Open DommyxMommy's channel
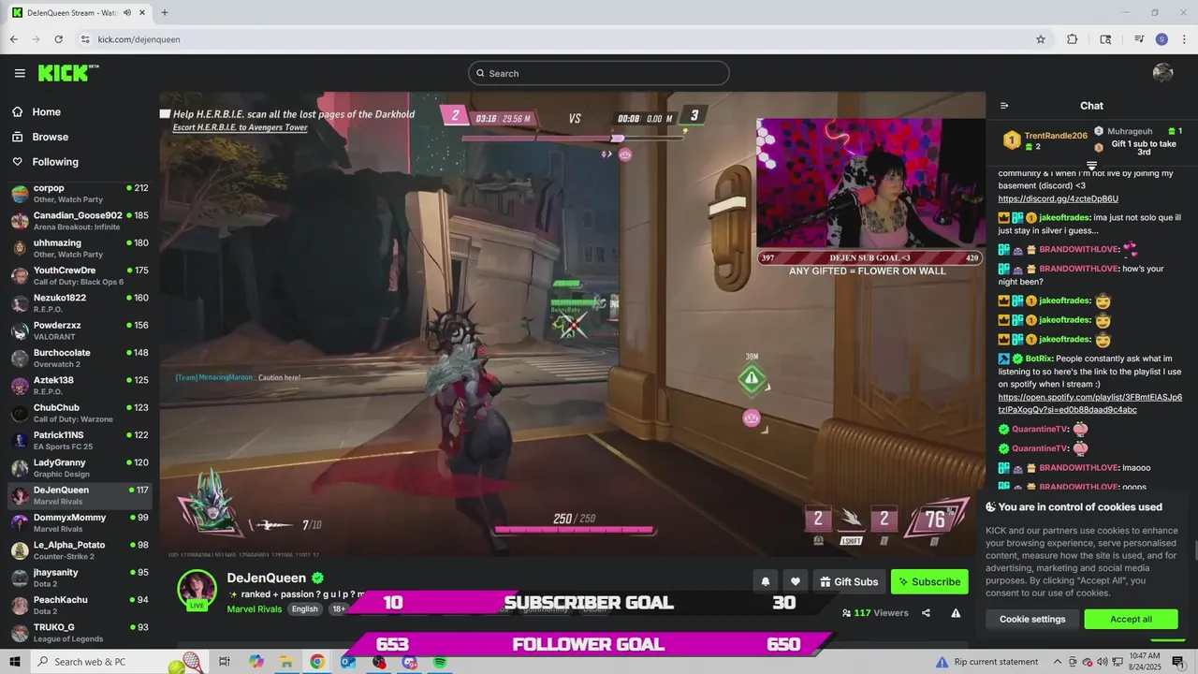 (x=80, y=523)
